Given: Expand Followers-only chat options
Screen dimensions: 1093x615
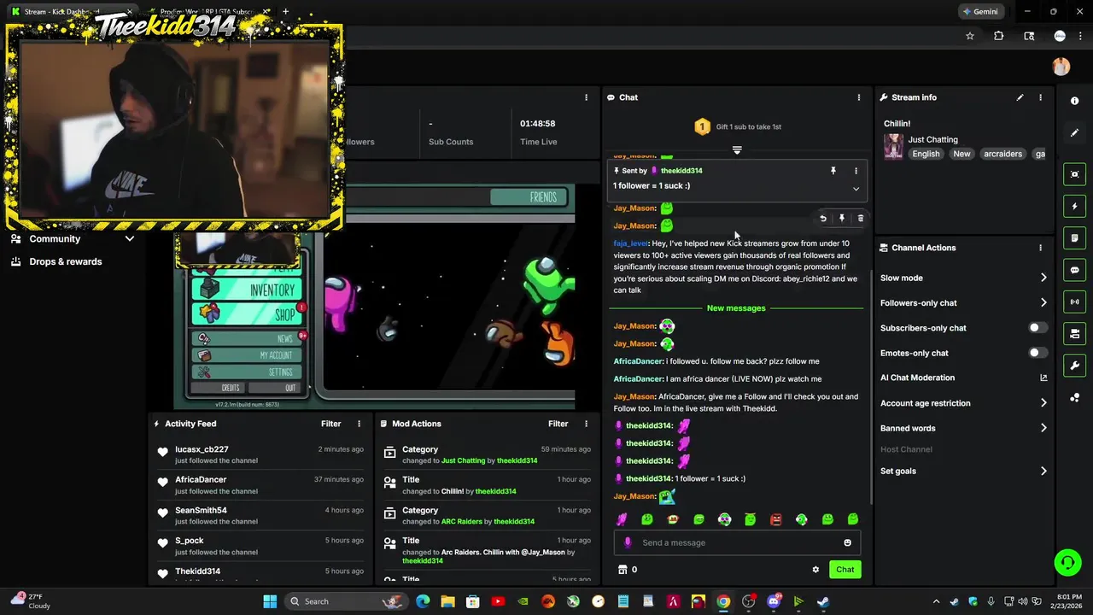Looking at the screenshot, I should 1043,302.
